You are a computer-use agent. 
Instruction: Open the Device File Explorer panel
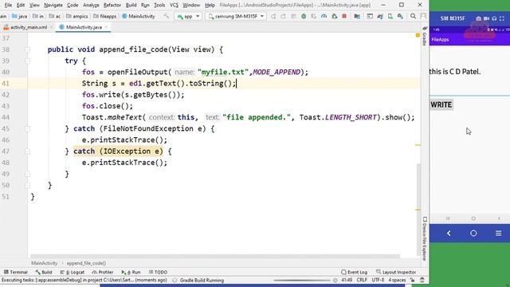[x=425, y=238]
